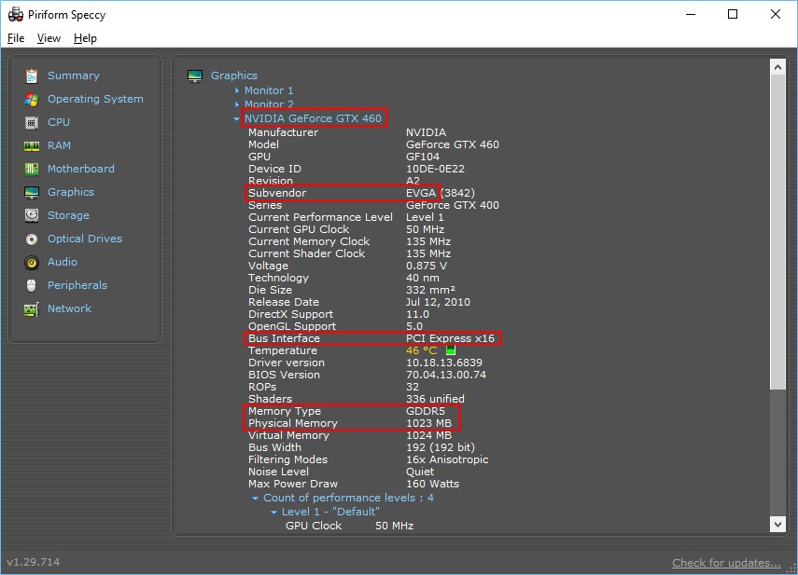Select the Bus Interface PCI Express x16 value
This screenshot has width=798, height=575.
click(450, 338)
